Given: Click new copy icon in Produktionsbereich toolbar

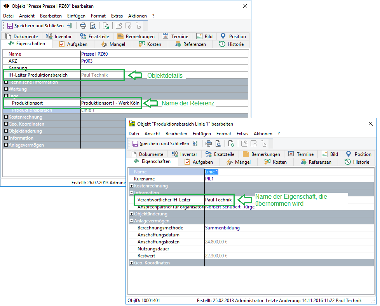Looking at the screenshot, I should pyautogui.click(x=244, y=143).
